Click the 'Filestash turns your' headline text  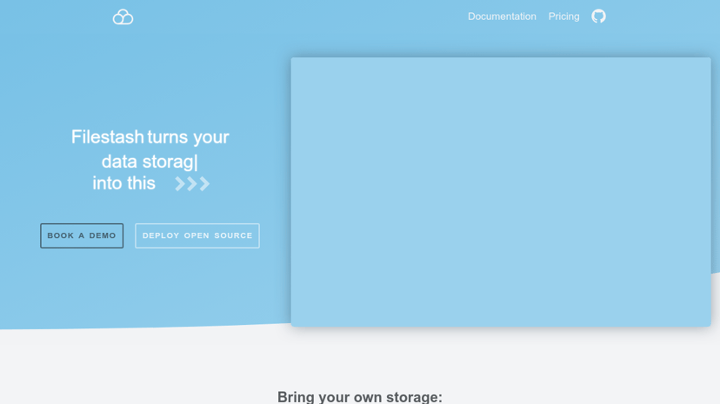click(x=150, y=137)
